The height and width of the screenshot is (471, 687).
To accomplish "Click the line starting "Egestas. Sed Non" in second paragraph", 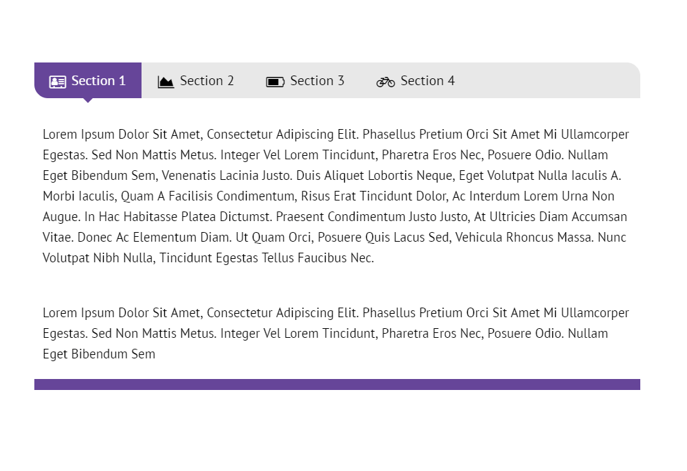I will point(325,334).
